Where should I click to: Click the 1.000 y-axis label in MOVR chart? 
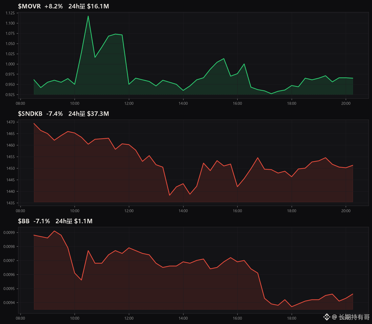coord(10,64)
